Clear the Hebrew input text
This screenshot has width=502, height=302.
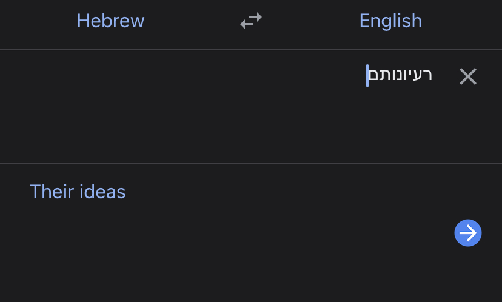point(467,76)
